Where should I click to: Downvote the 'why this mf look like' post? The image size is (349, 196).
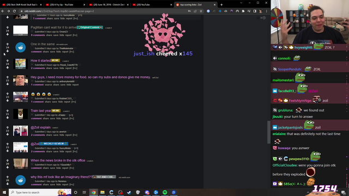tap(8, 184)
